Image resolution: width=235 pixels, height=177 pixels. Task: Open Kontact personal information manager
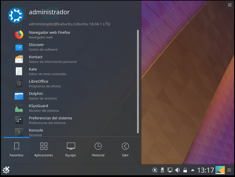(35, 59)
